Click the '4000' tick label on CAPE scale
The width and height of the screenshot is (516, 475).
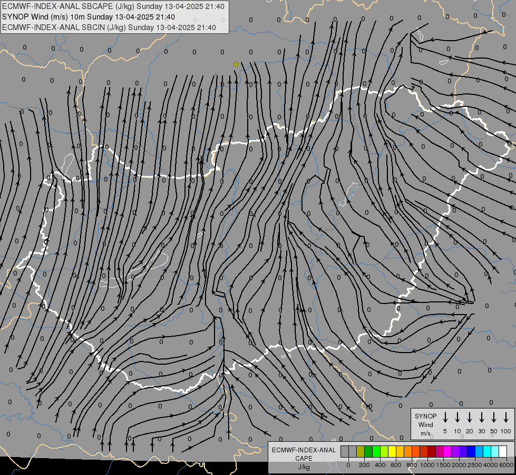click(491, 465)
